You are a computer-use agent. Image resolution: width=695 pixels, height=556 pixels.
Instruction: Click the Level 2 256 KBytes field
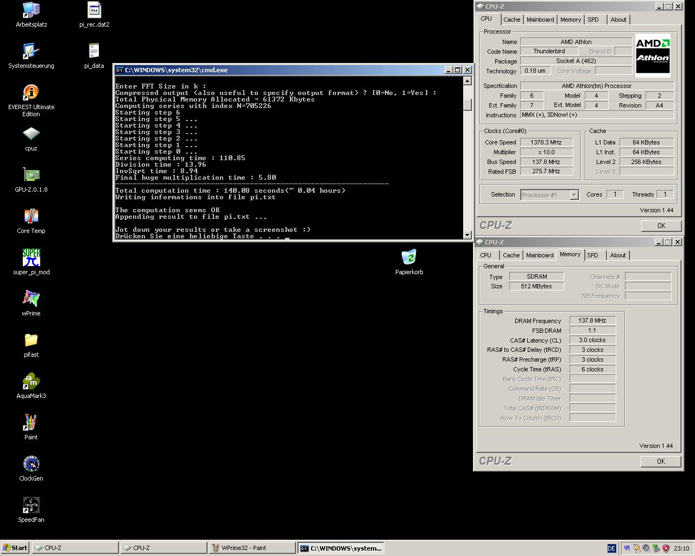[x=647, y=162]
